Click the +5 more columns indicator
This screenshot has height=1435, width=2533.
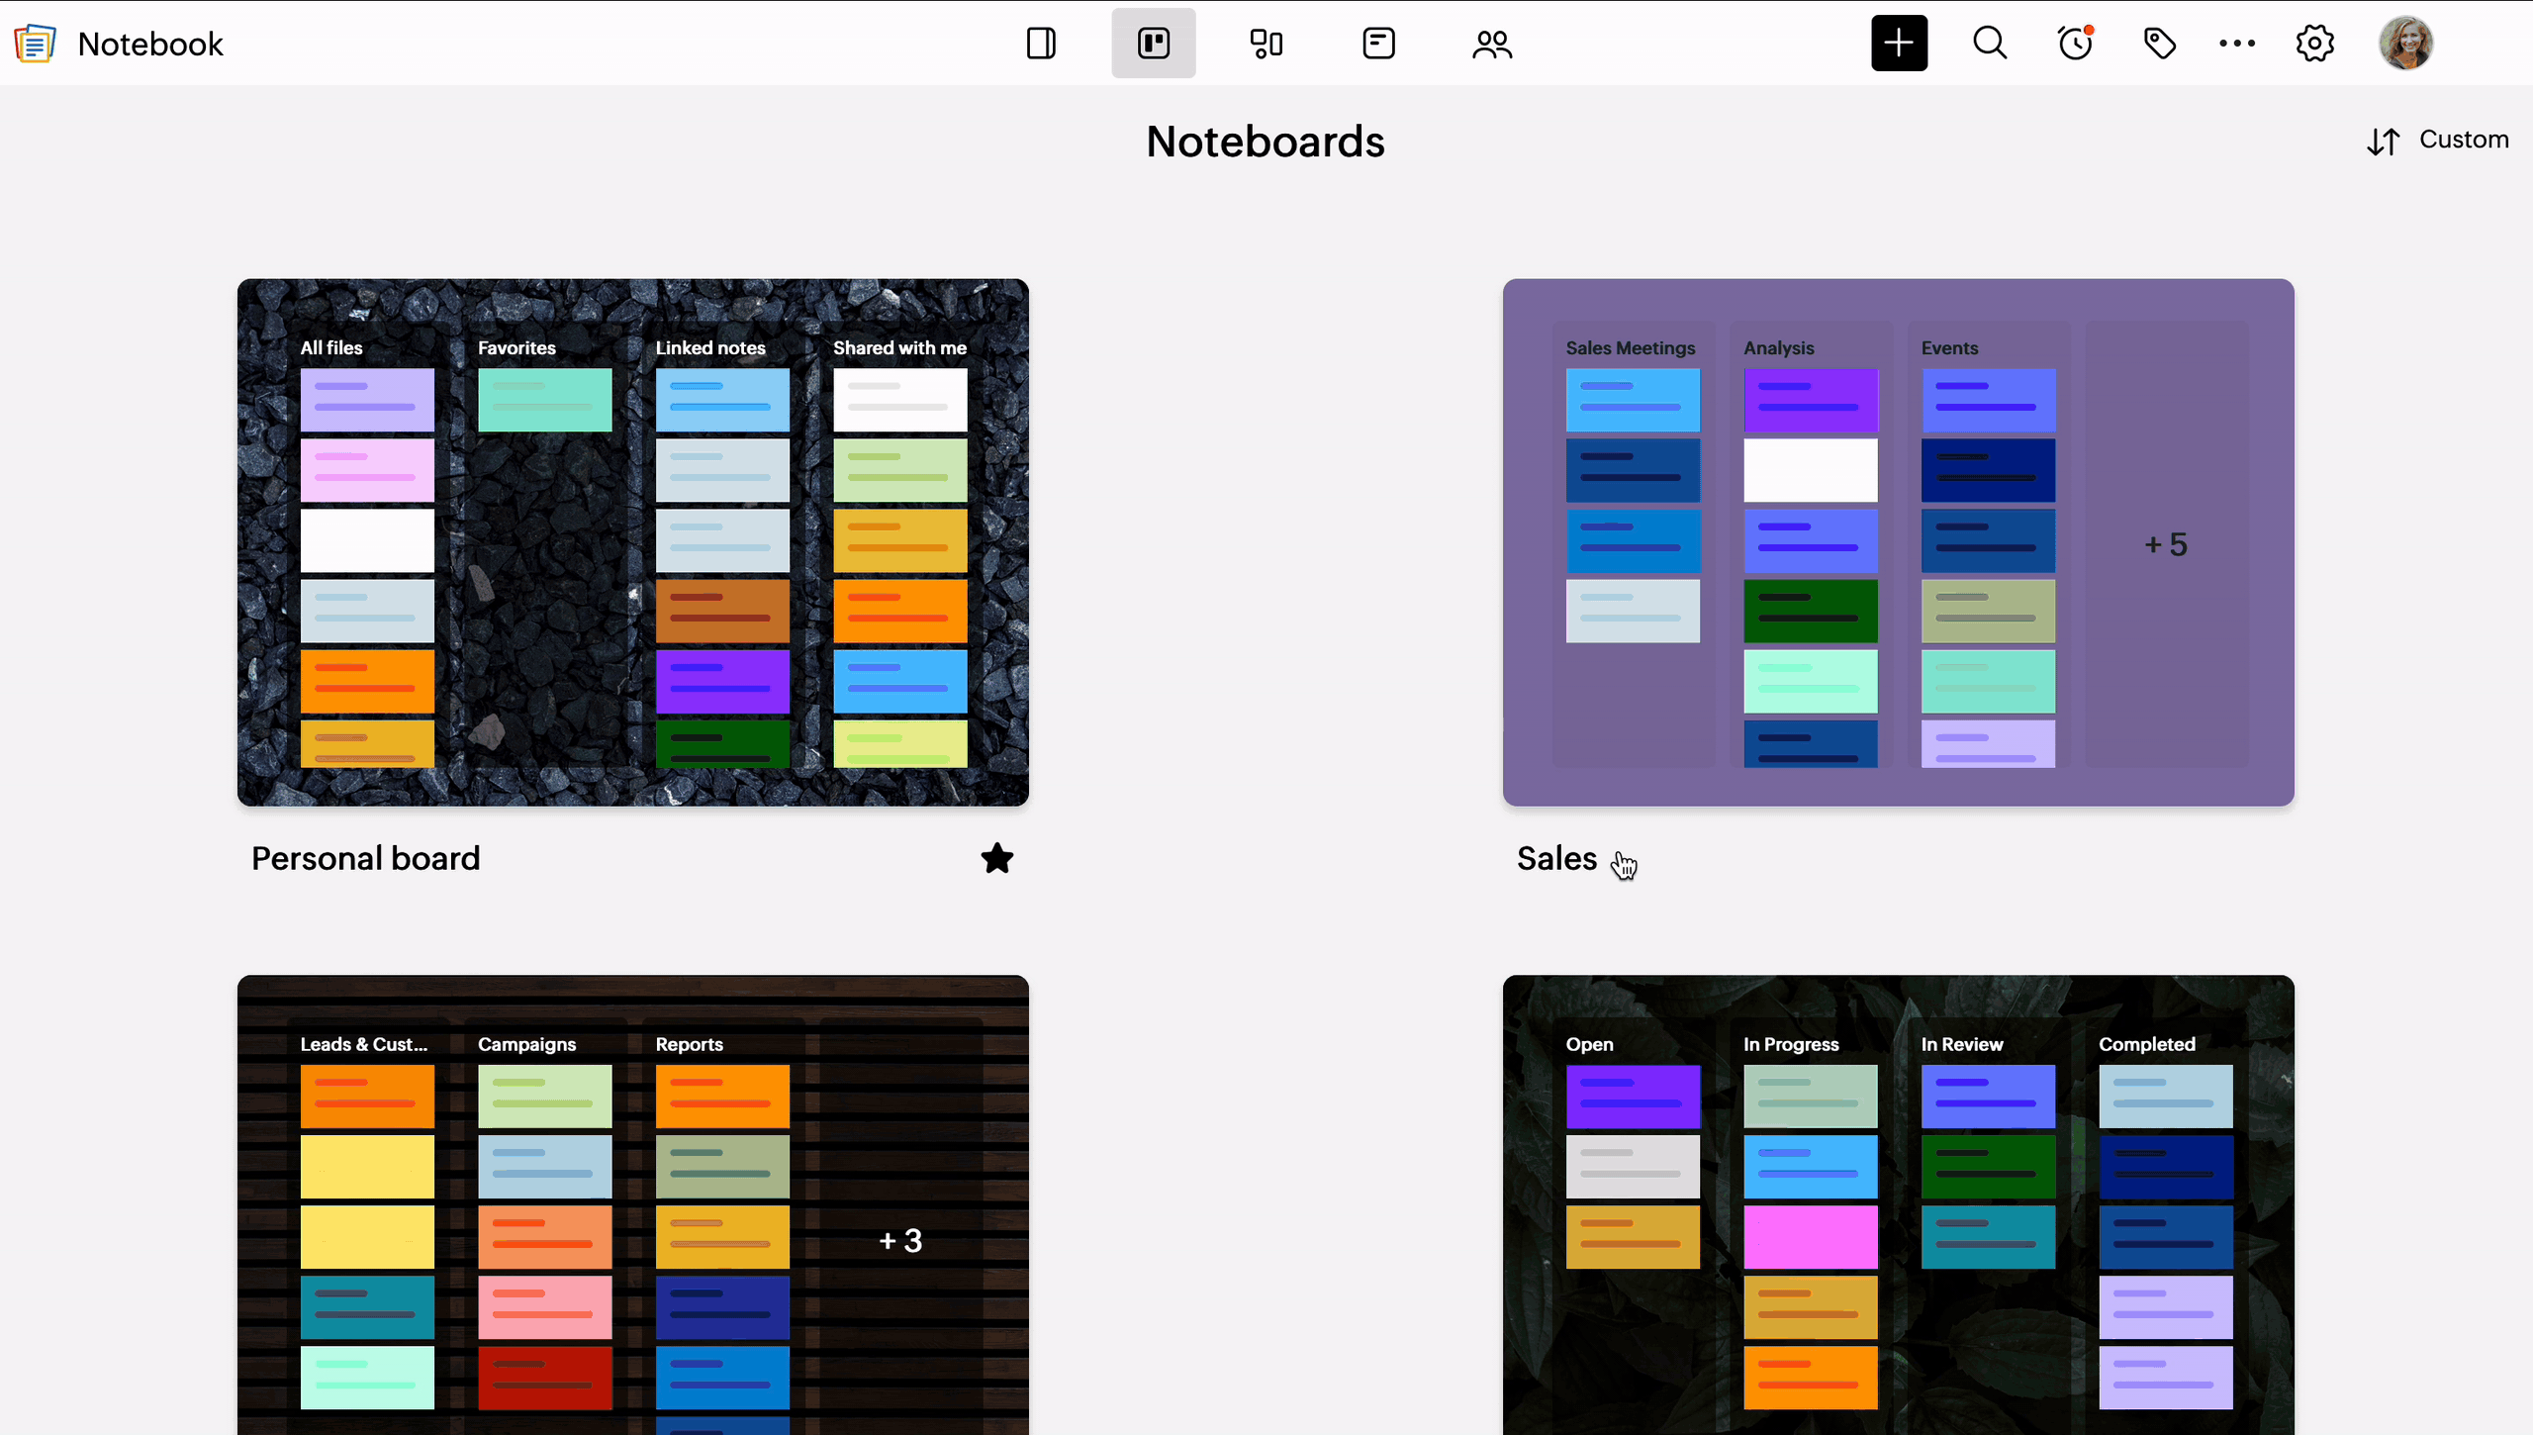(x=2166, y=544)
